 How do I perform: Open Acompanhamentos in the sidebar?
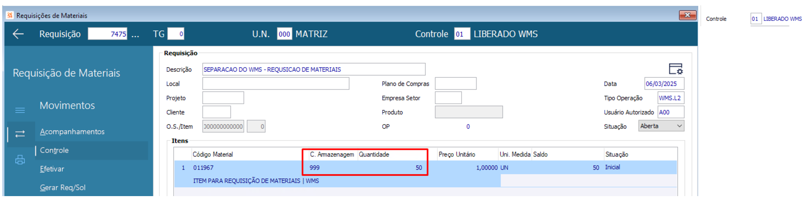72,132
